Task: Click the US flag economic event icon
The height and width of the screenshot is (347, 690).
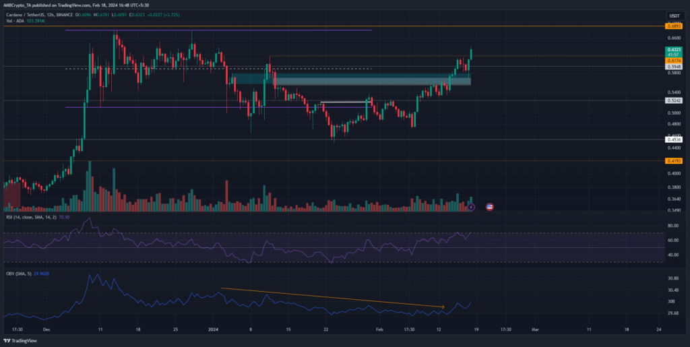Action: pos(489,206)
